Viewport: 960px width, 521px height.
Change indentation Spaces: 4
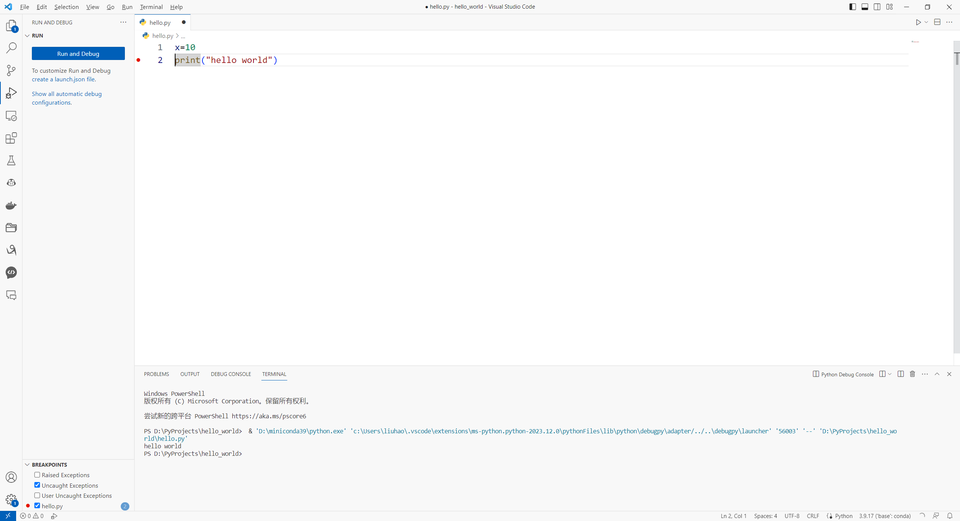point(765,516)
